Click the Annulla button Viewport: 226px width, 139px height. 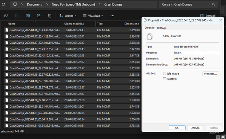tap(195, 128)
